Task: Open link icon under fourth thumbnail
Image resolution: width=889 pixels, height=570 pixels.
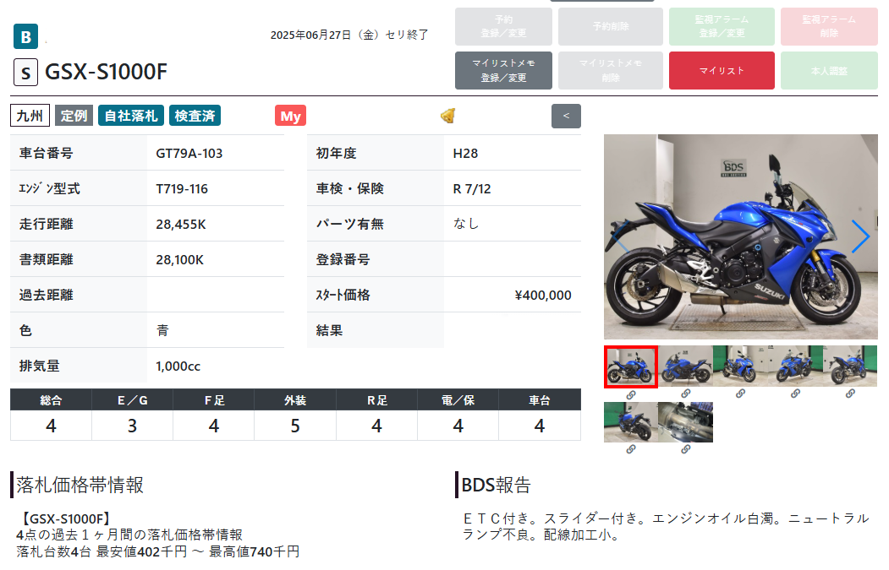Action: coord(795,393)
